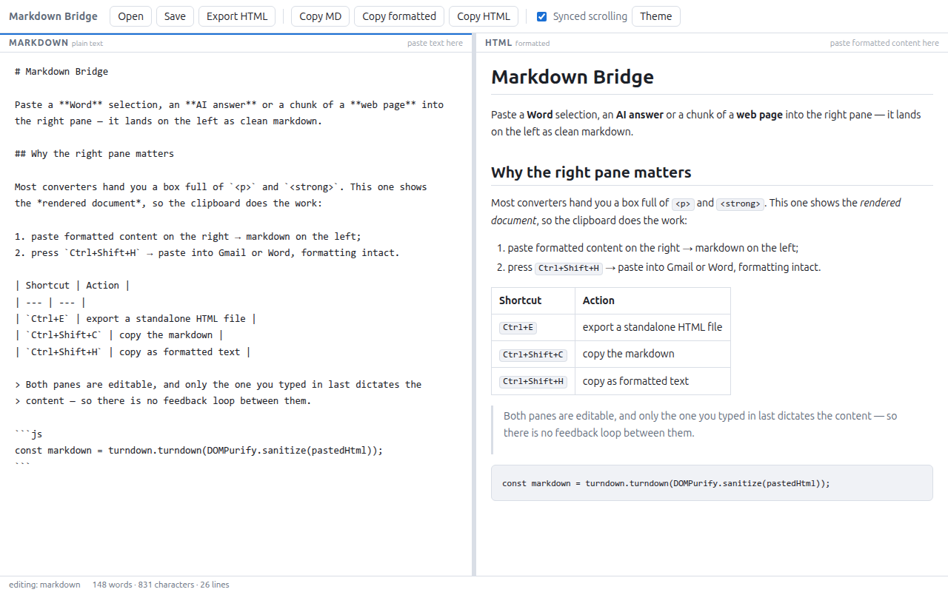Click the MARKDOWN pane header label
Screen dimensions: 948x592
[39, 43]
